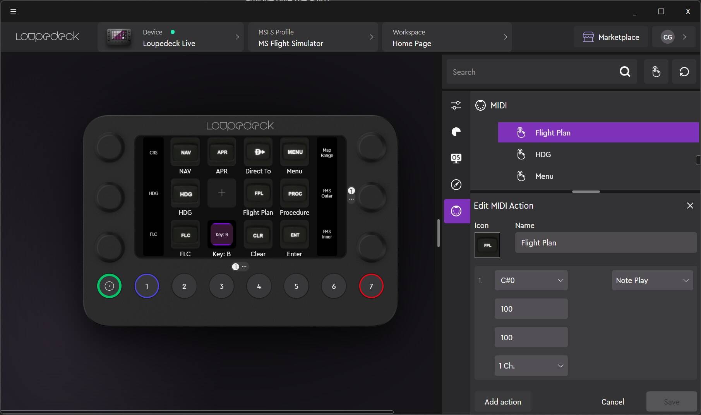Select the FMS Outer dial label
This screenshot has width=701, height=415.
pyautogui.click(x=327, y=193)
